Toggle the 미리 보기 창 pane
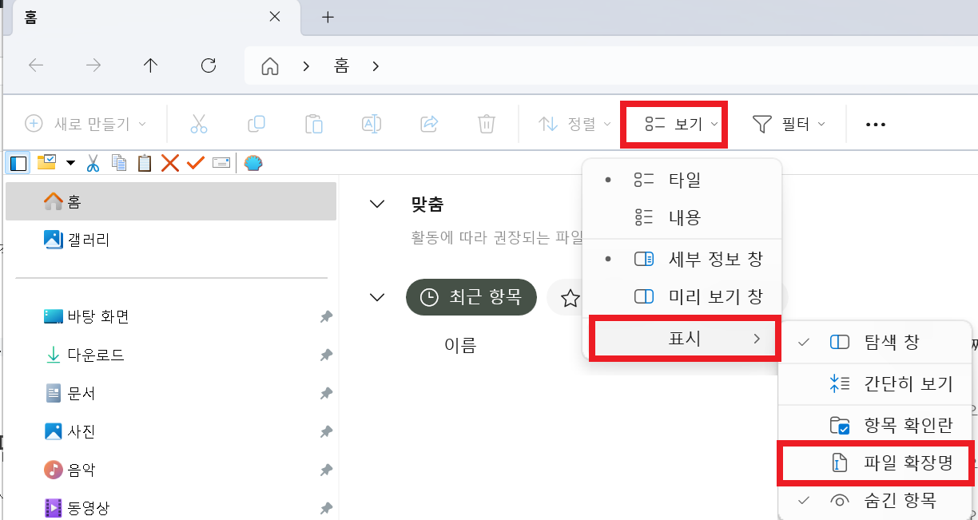The image size is (978, 520). tap(682, 296)
